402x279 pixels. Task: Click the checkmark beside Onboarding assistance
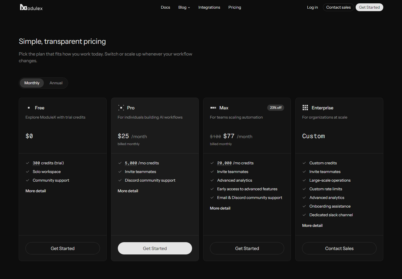coord(304,206)
